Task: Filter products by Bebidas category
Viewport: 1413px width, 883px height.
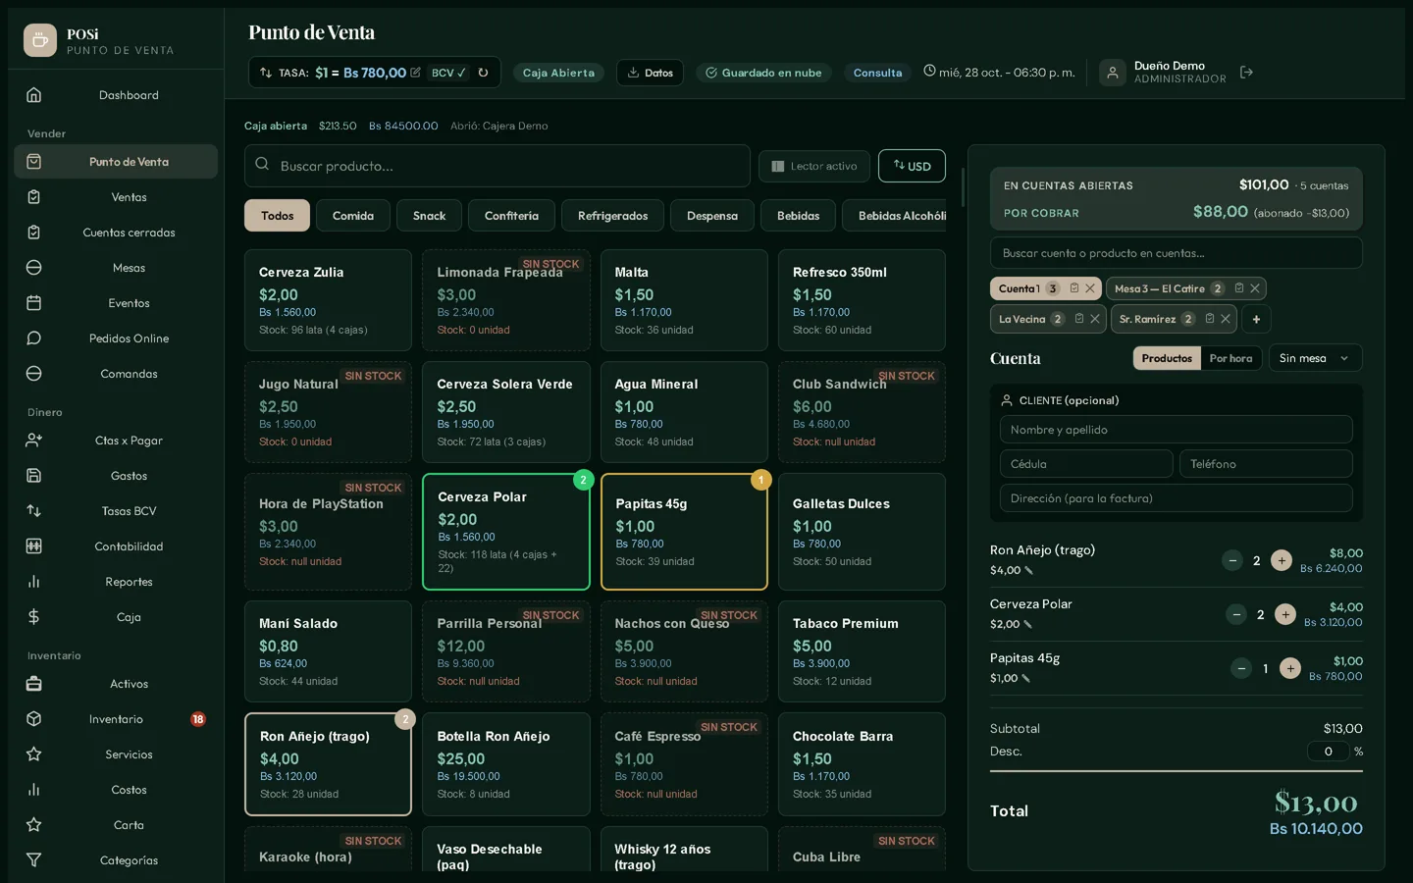Action: click(x=798, y=216)
